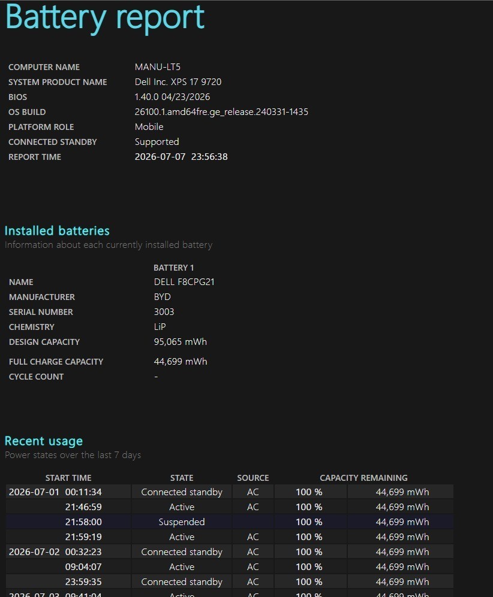The image size is (493, 597).
Task: Click "Connected standby" in the 00:32:23 row
Action: point(182,552)
